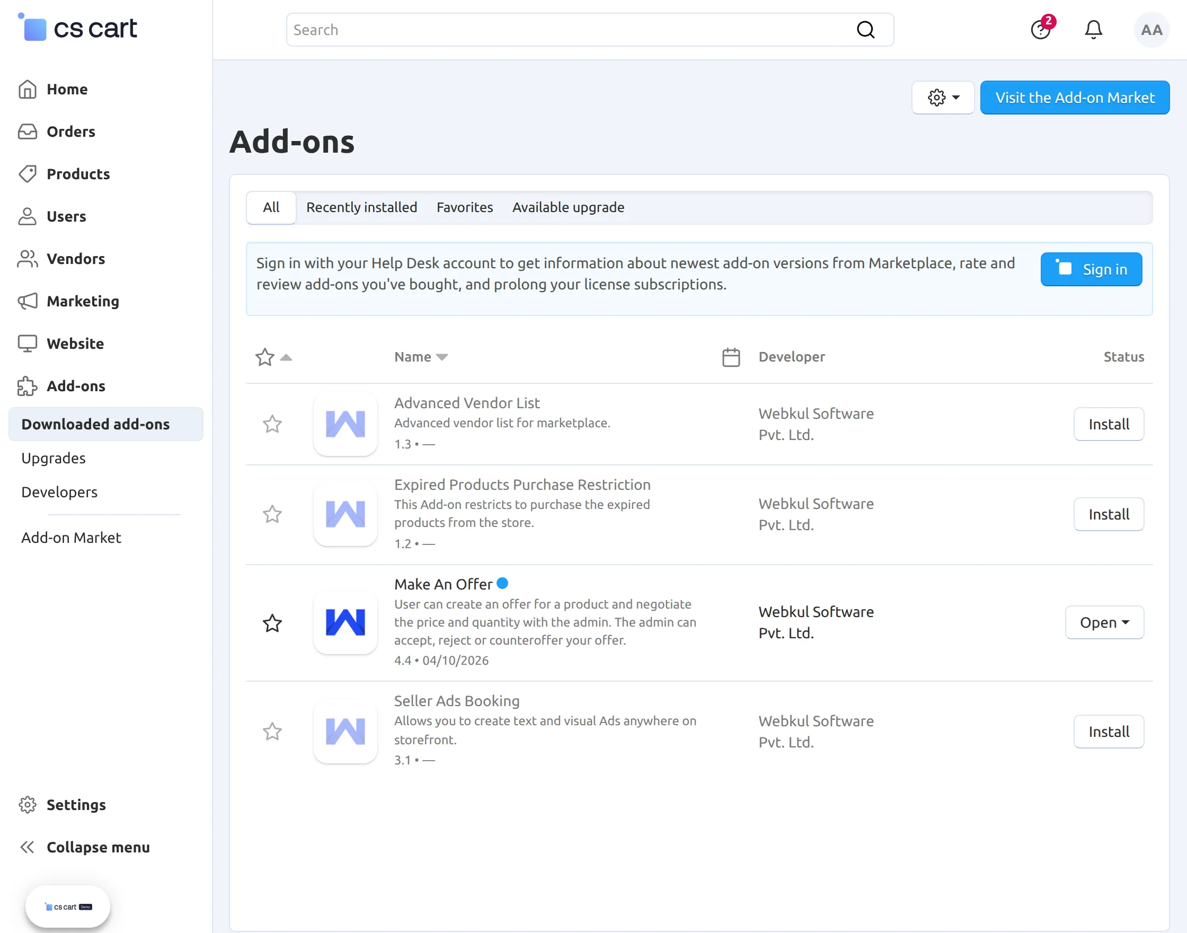Image resolution: width=1187 pixels, height=933 pixels.
Task: Open Downloaded add-ons submenu item
Action: (x=106, y=424)
